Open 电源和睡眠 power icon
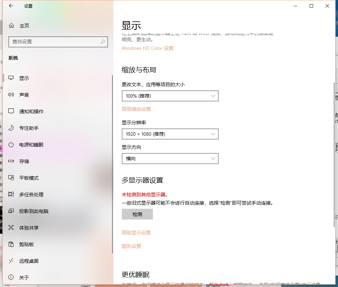 (x=11, y=145)
